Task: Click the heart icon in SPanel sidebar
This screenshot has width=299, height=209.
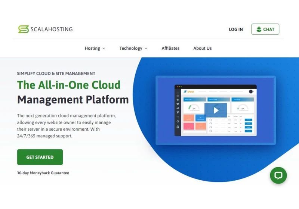Action: (x=178, y=104)
